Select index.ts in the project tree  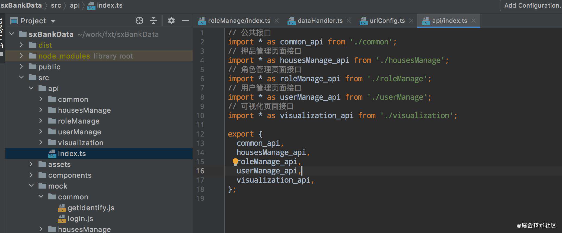click(x=99, y=153)
